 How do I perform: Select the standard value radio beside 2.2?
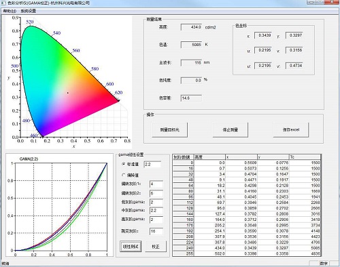(x=124, y=164)
